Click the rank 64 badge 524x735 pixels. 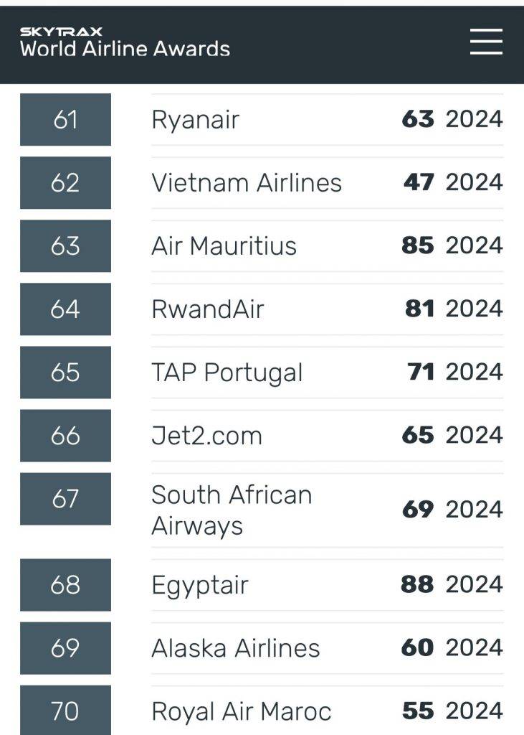point(65,309)
